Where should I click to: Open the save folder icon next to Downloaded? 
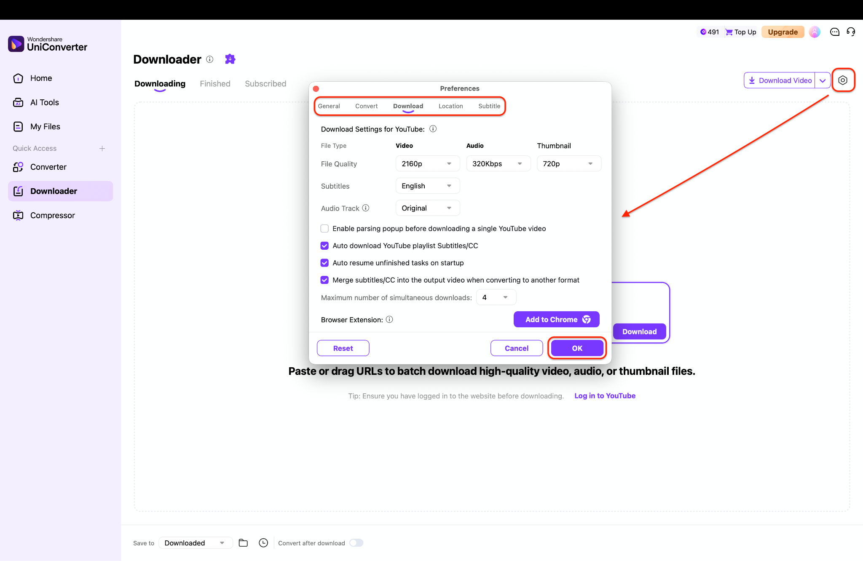pos(243,543)
